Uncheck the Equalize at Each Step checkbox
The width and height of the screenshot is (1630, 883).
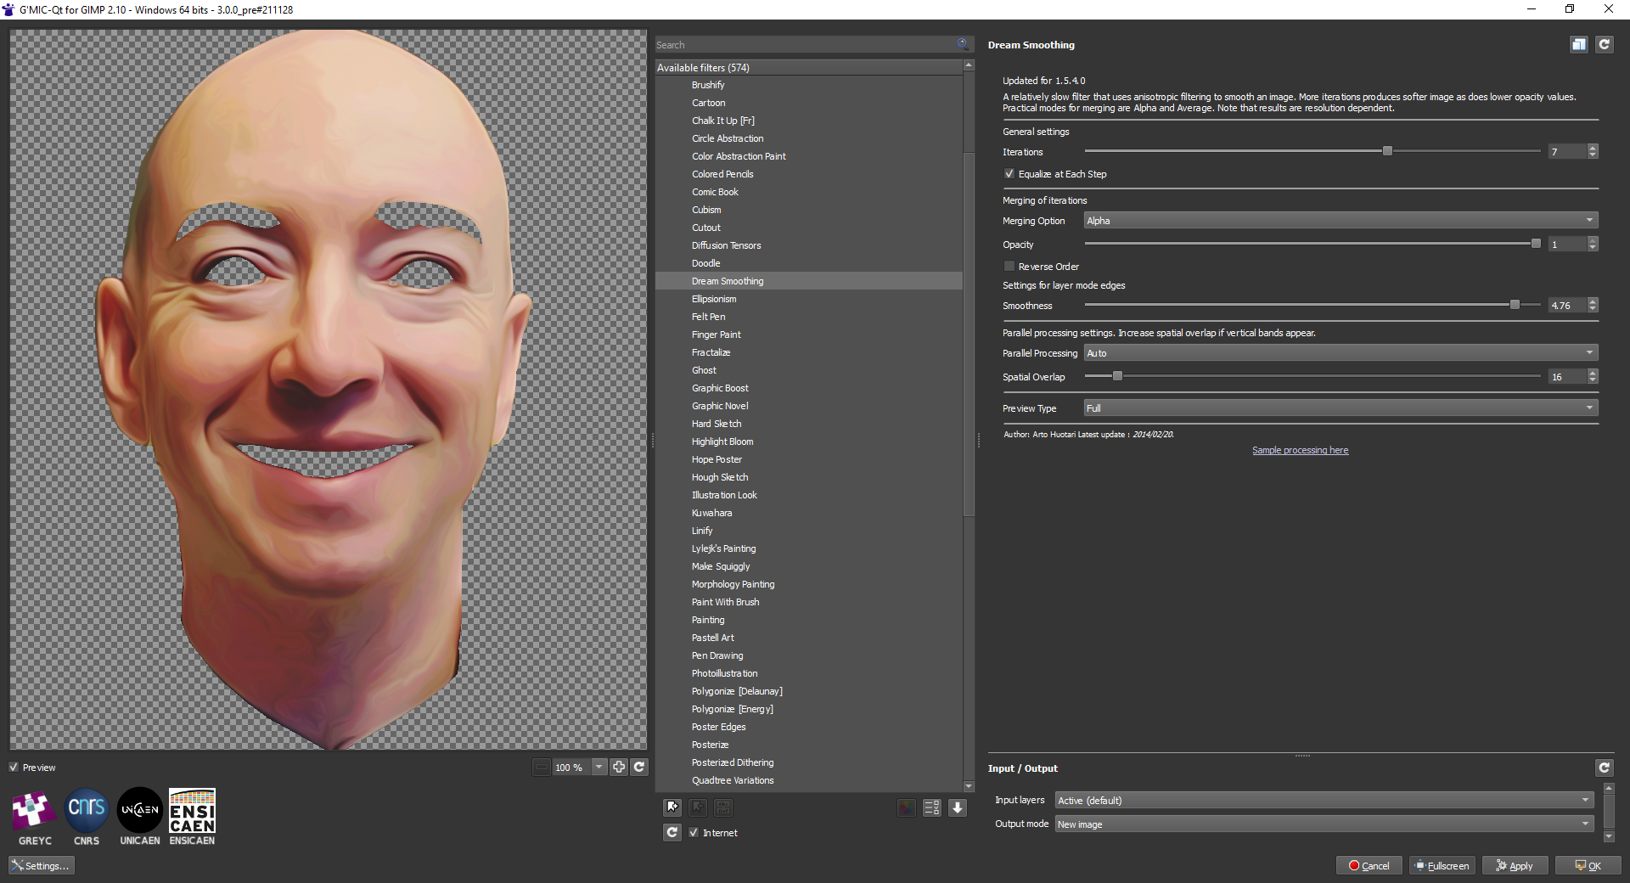[x=1009, y=174]
